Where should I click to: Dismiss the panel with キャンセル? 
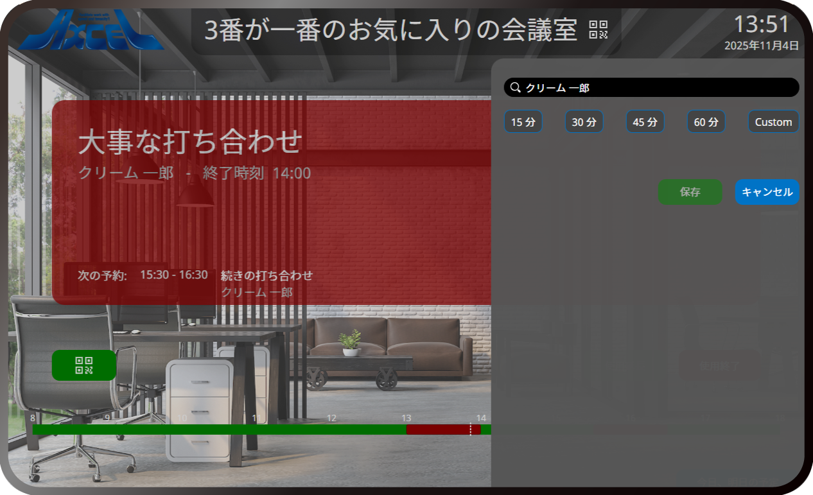click(767, 192)
